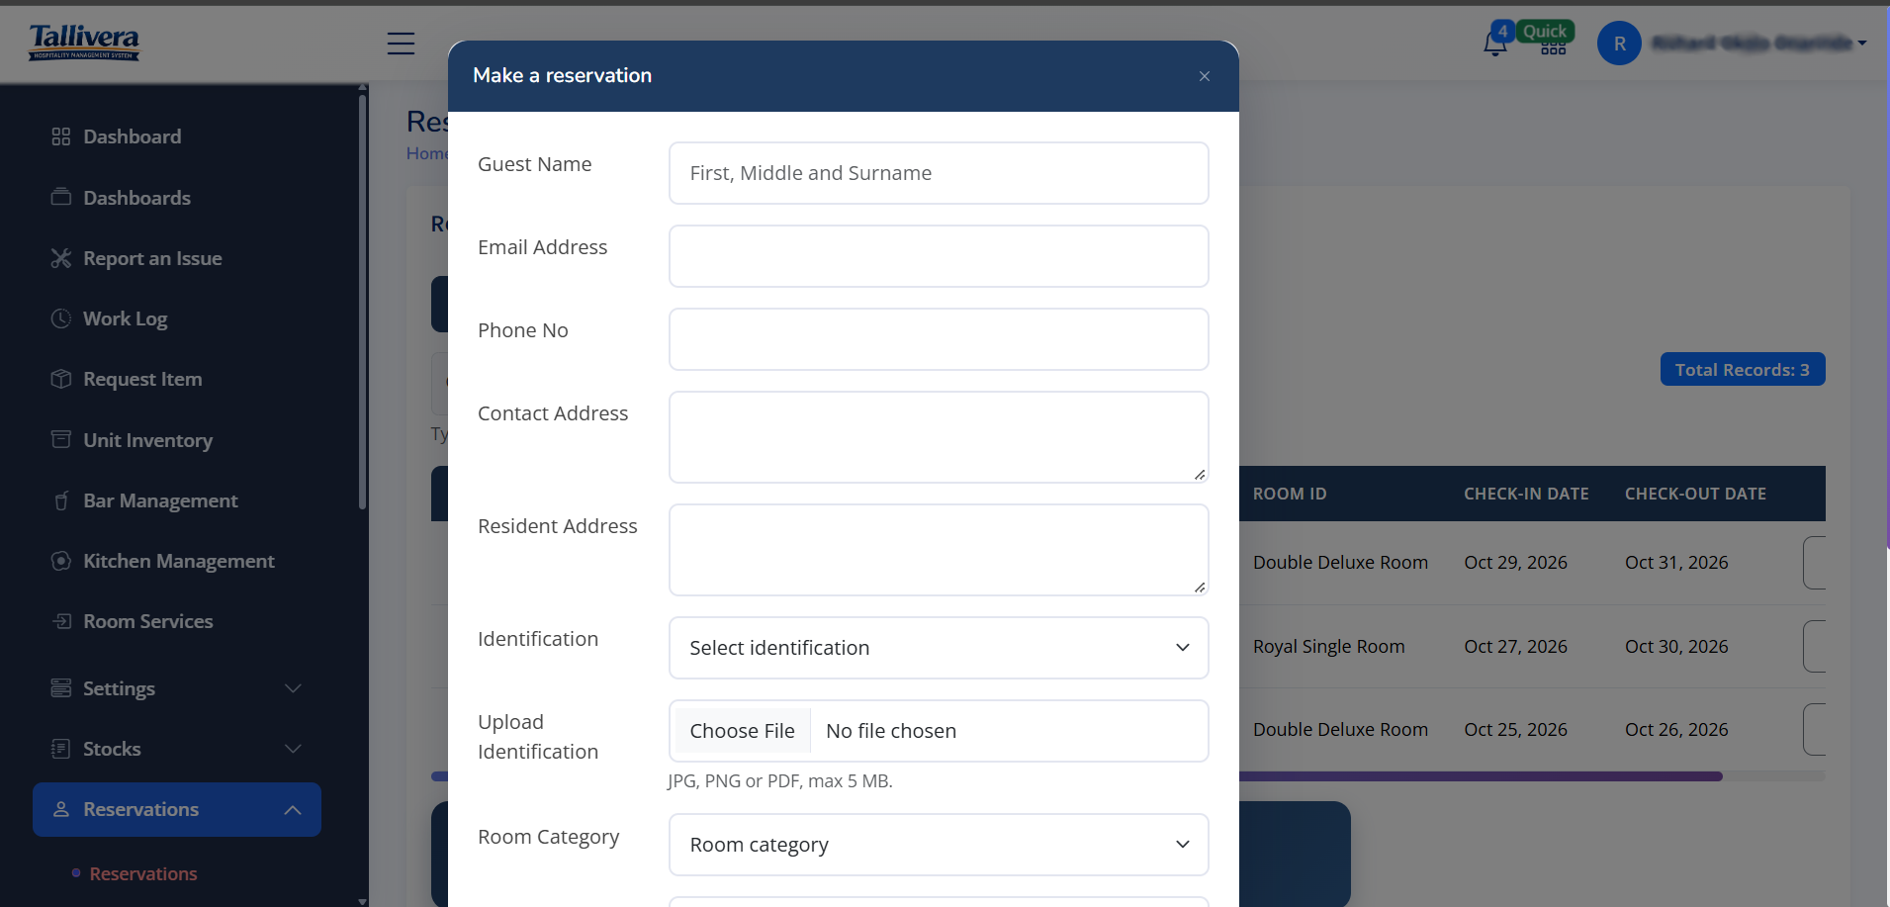Select the Reservations submenu link

pos(143,873)
